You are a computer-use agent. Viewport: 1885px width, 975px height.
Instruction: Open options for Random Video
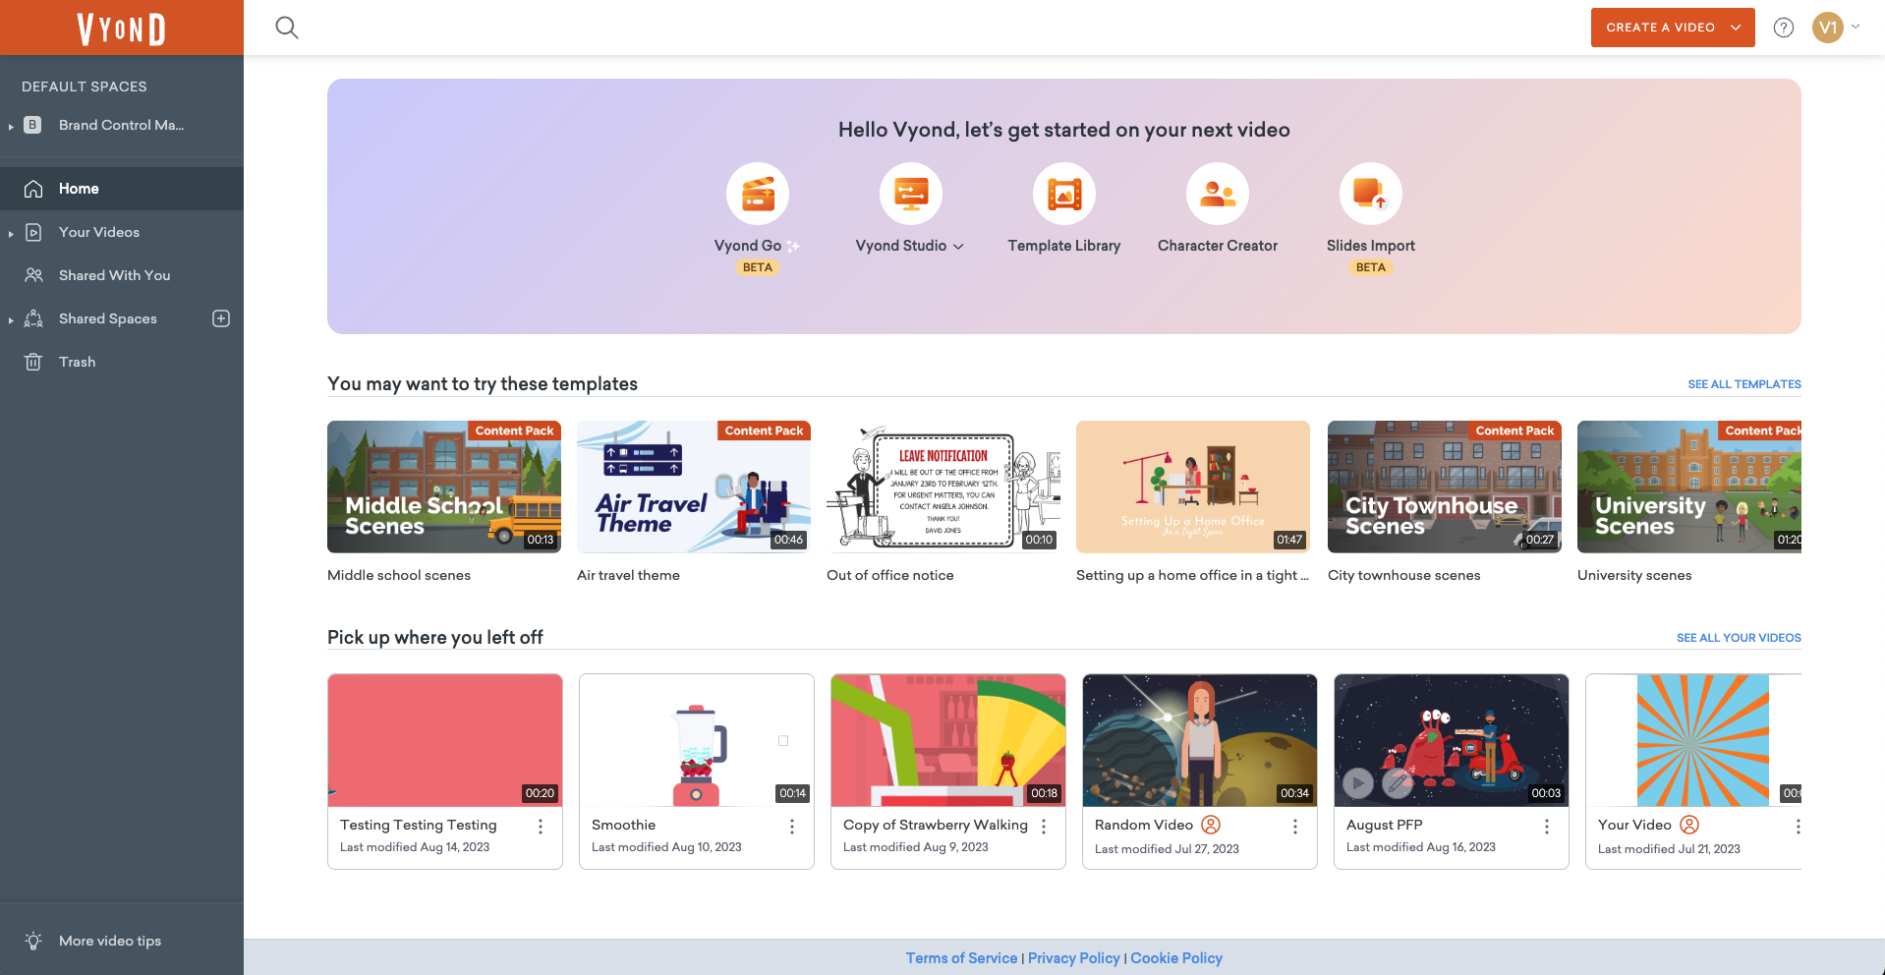[x=1295, y=827]
